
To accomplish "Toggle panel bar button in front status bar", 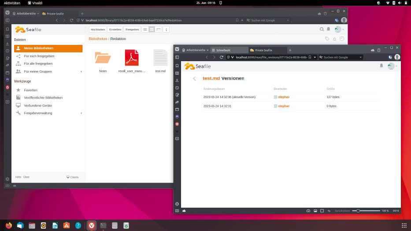I will tap(177, 211).
